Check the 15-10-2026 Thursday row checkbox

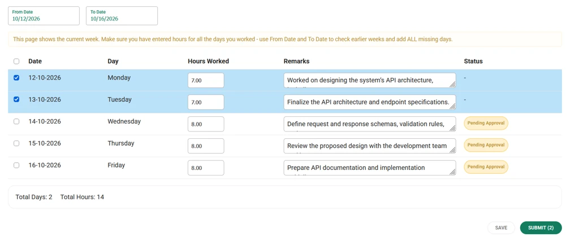tap(16, 143)
